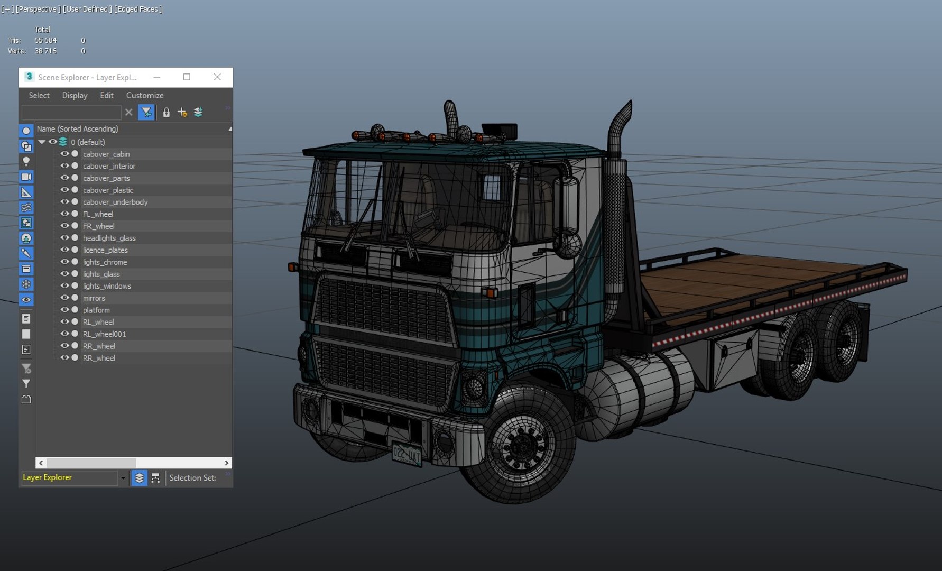The width and height of the screenshot is (942, 571).
Task: Click the horizontal scrollbar thumb
Action: (x=91, y=463)
